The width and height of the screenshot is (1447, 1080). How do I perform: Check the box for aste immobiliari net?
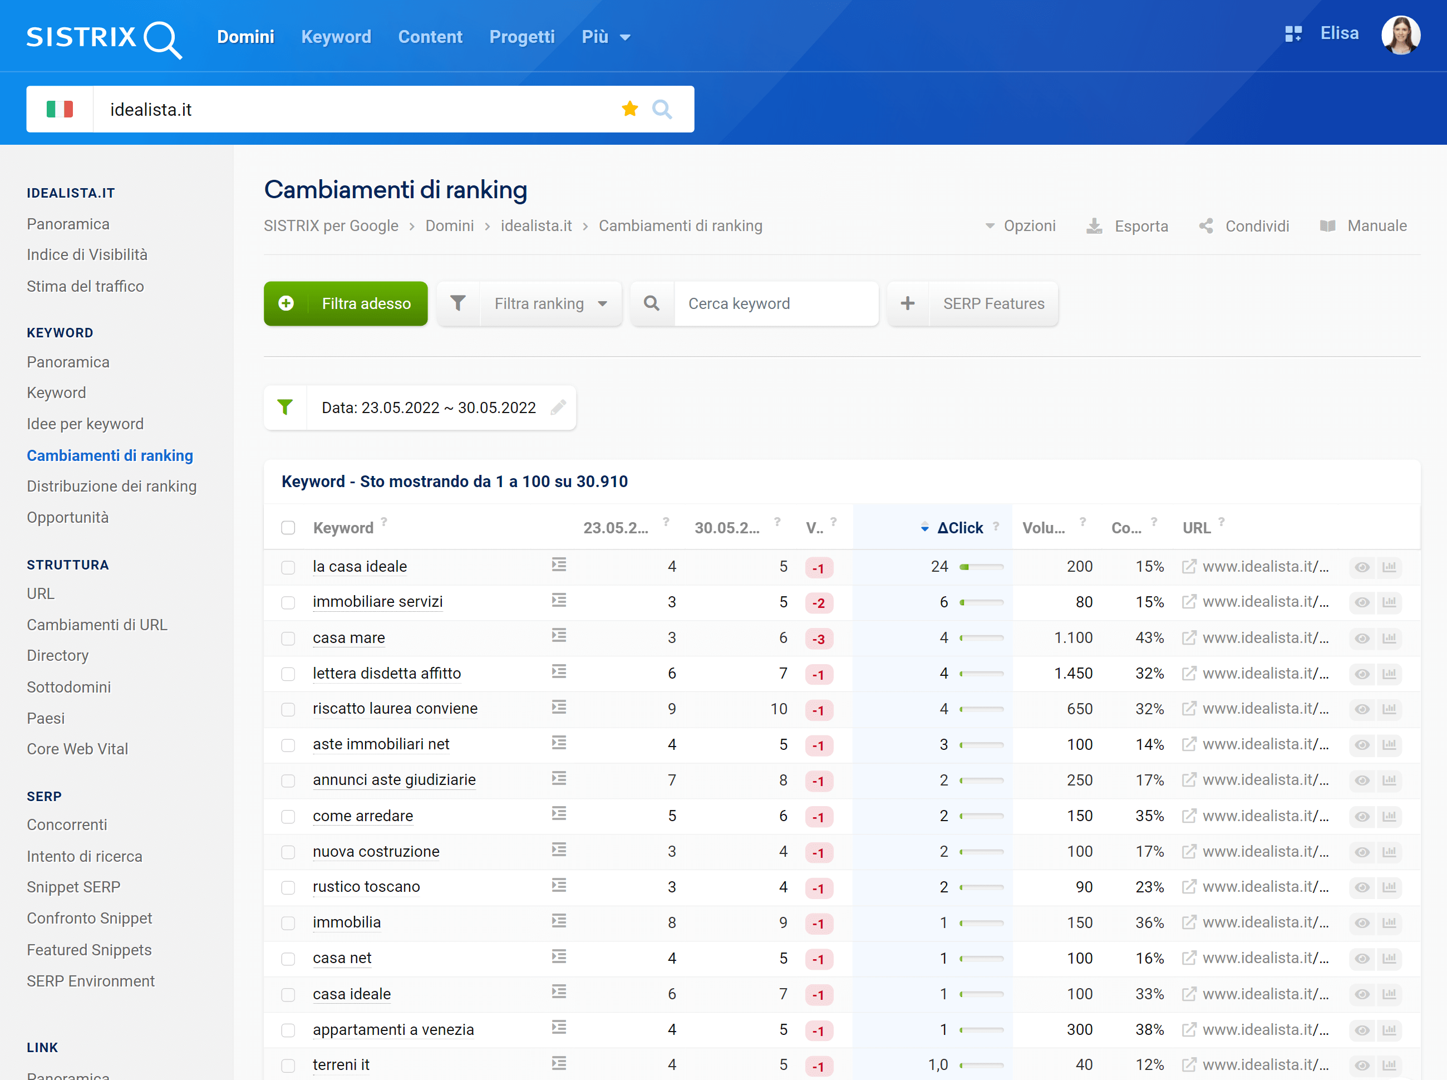pos(288,745)
